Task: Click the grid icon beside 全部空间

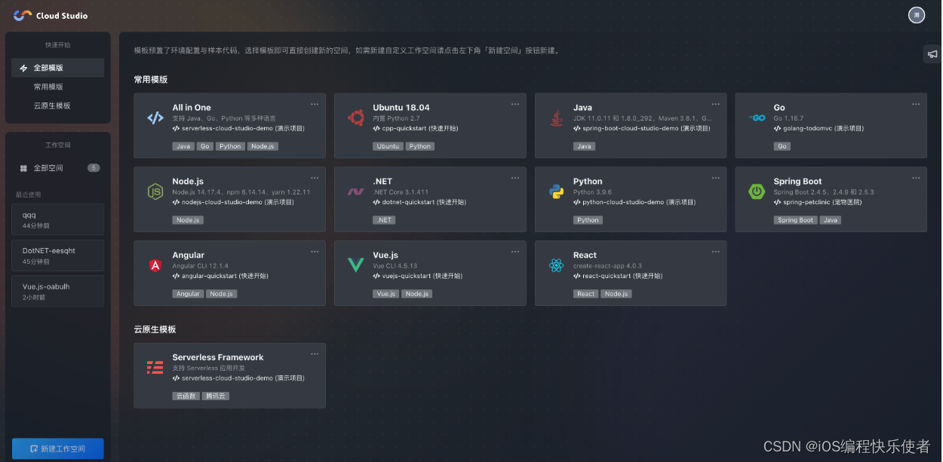Action: click(23, 168)
